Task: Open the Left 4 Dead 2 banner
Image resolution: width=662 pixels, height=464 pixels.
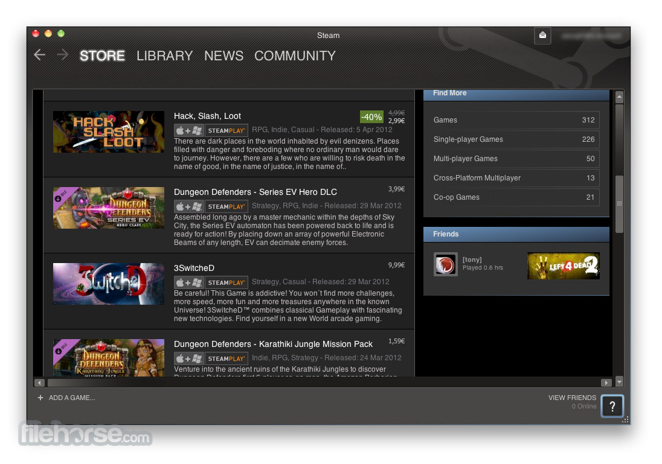Action: pos(563,265)
